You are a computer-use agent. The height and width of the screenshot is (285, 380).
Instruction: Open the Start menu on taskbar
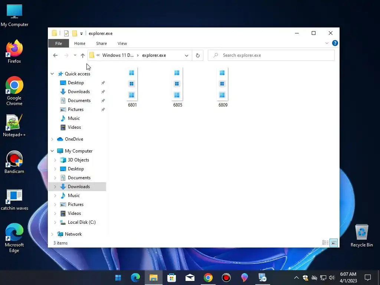(118, 278)
